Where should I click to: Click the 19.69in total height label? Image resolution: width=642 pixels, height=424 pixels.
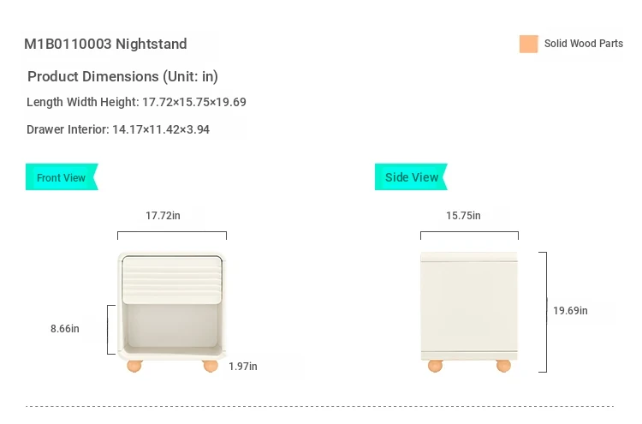click(570, 311)
